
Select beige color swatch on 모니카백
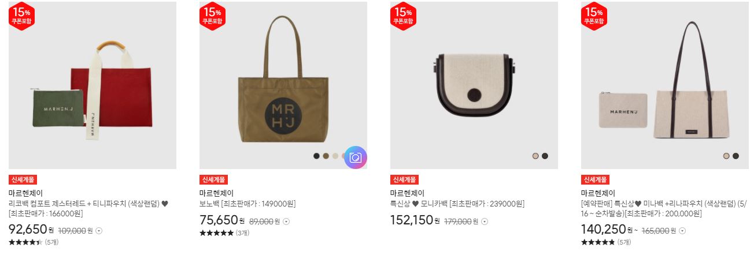click(535, 156)
